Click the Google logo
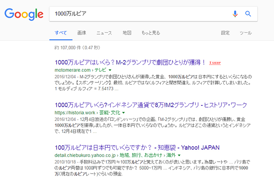Viewport: 274px width, 183px height. click(24, 14)
